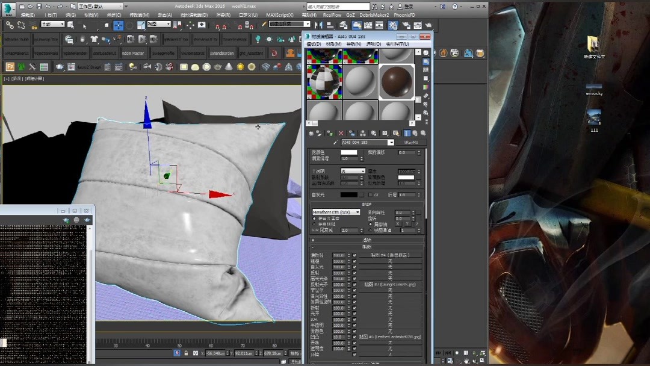Activate the Snaps Toggle magnet icon
The width and height of the screenshot is (650, 366).
point(217,25)
